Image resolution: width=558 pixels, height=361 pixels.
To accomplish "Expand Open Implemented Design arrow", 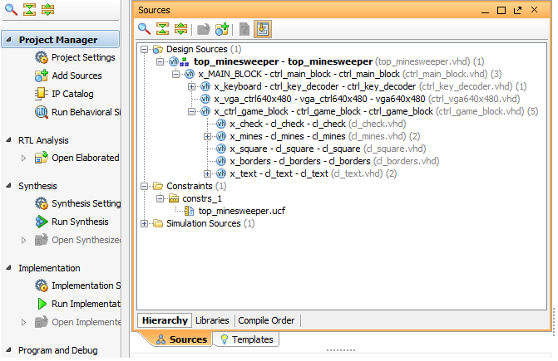I will click(x=23, y=322).
